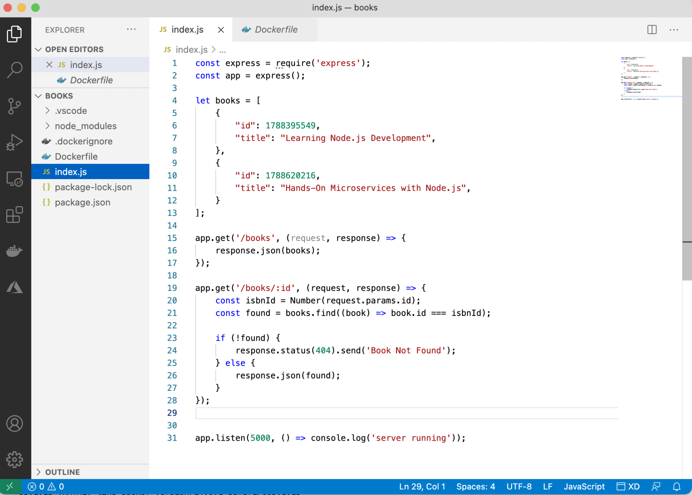Open the Extensions view

pos(15,215)
